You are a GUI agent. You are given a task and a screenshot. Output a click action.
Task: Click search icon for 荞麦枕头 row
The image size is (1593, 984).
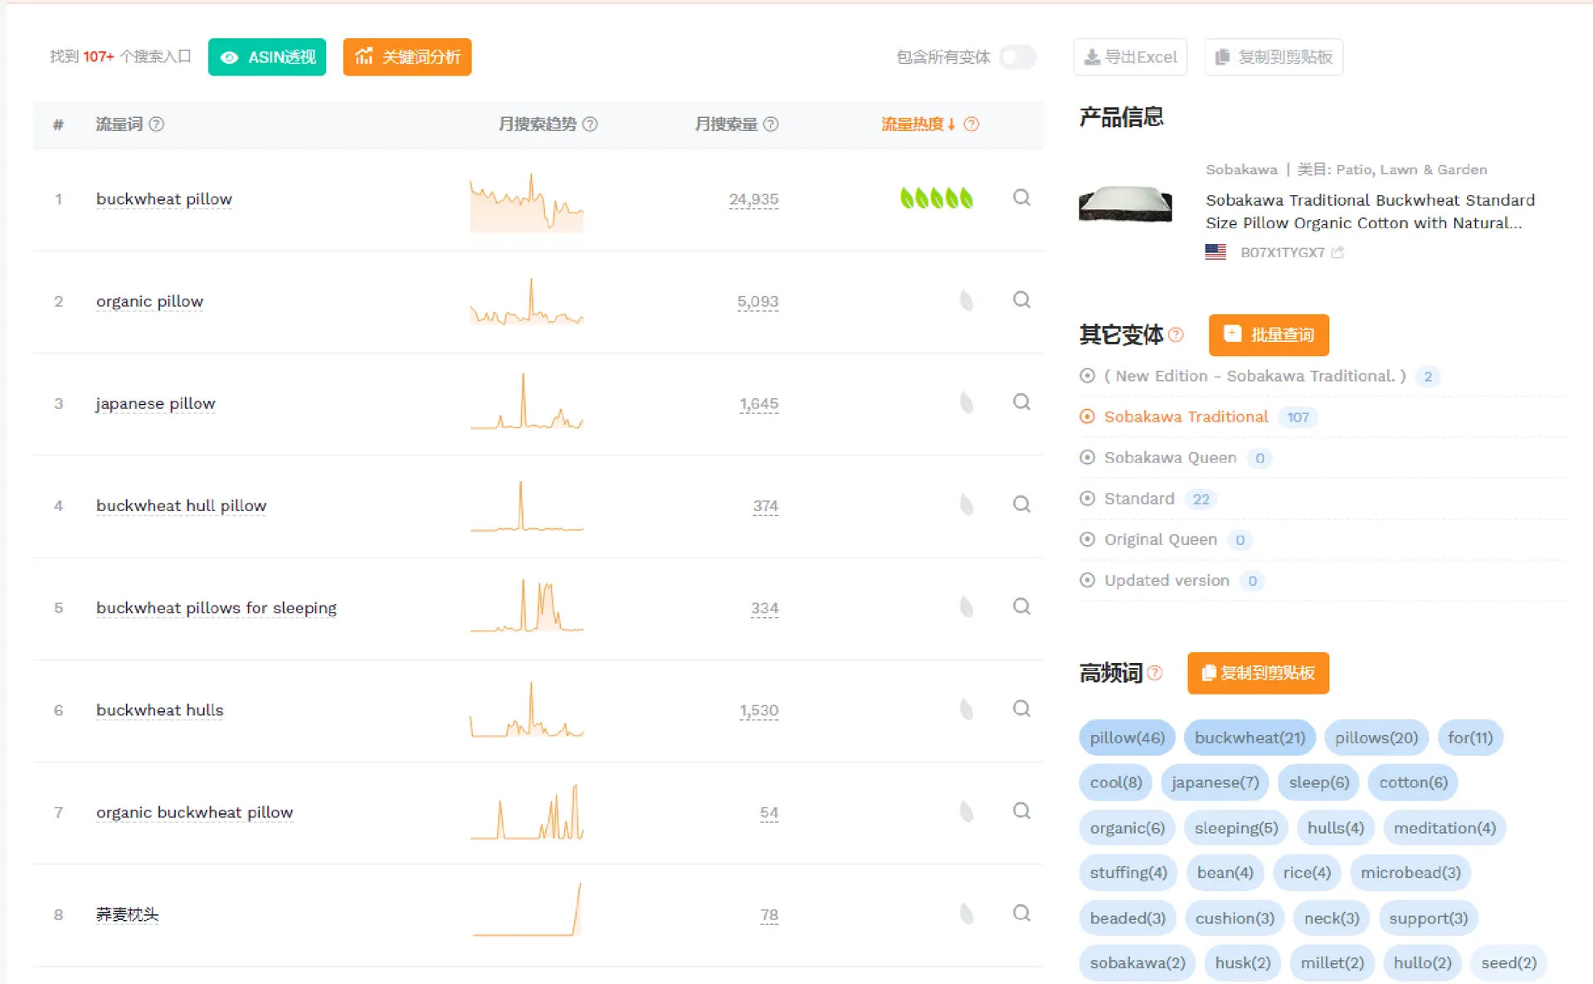[1021, 913]
